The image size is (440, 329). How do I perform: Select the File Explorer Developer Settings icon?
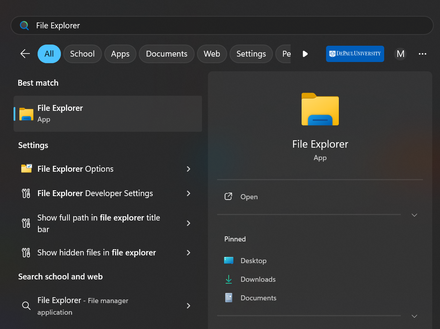point(26,193)
